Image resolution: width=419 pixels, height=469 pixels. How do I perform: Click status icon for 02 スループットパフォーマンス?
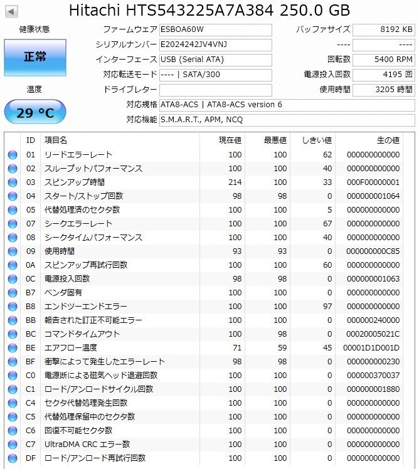point(13,169)
